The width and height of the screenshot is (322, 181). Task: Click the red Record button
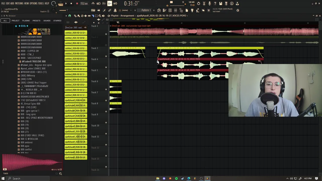pyautogui.click(x=77, y=4)
